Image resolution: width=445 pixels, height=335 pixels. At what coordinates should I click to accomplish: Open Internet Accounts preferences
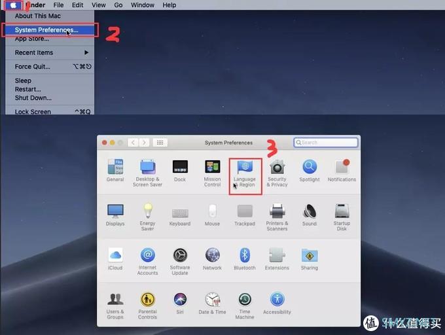point(148,261)
